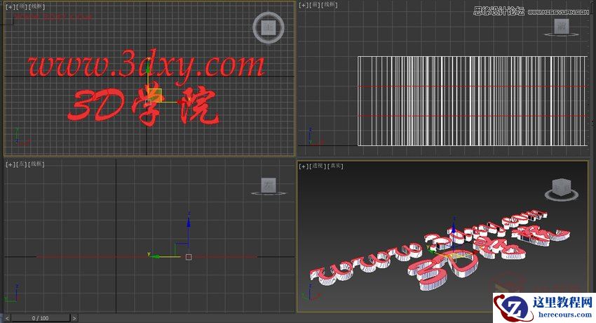Image resolution: width=596 pixels, height=323 pixels.
Task: Click the ViewCube in Left viewport
Action: [269, 186]
